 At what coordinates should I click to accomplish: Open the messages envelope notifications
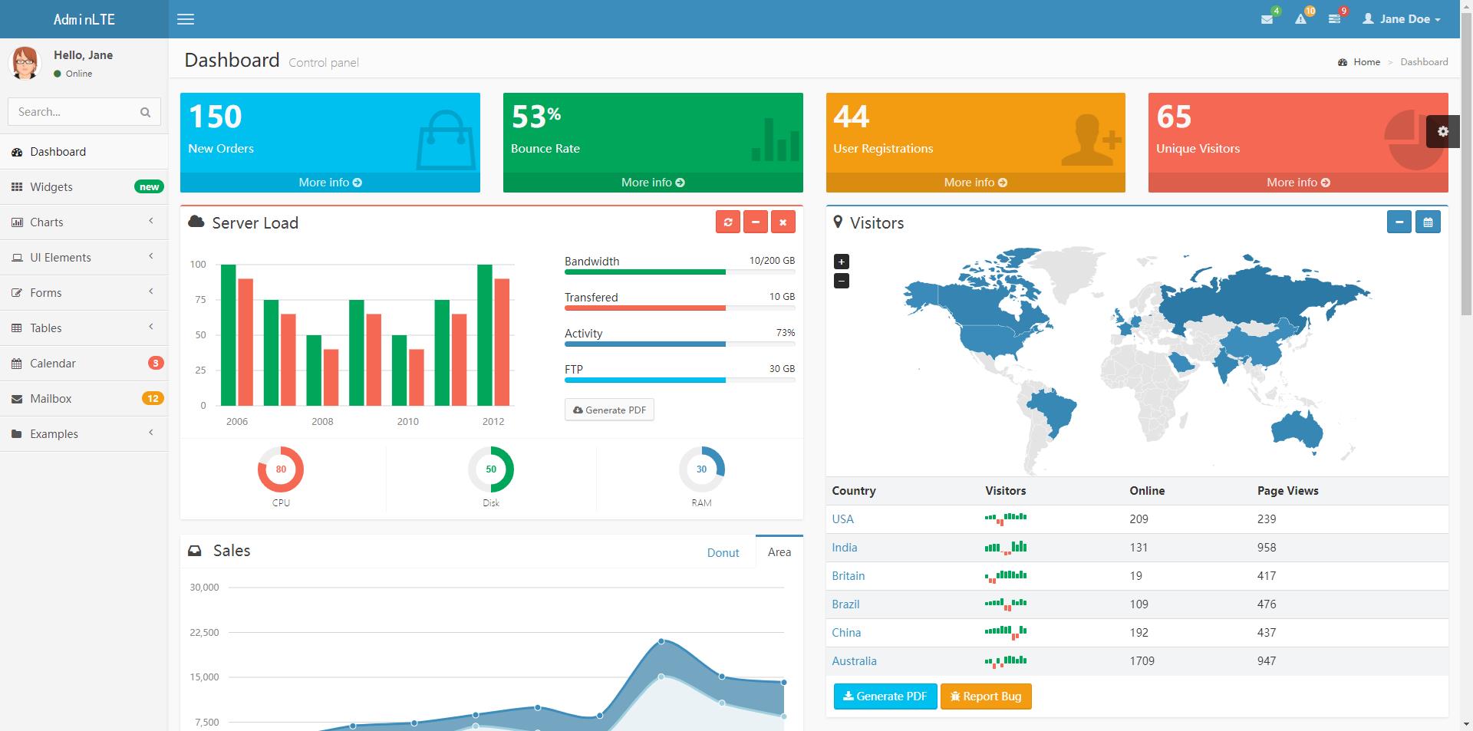1267,19
